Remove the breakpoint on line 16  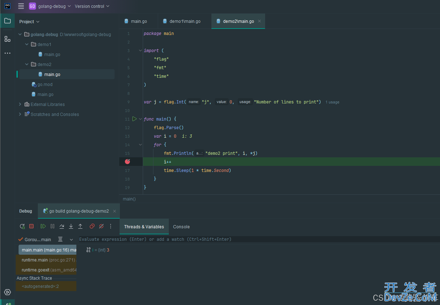click(127, 162)
